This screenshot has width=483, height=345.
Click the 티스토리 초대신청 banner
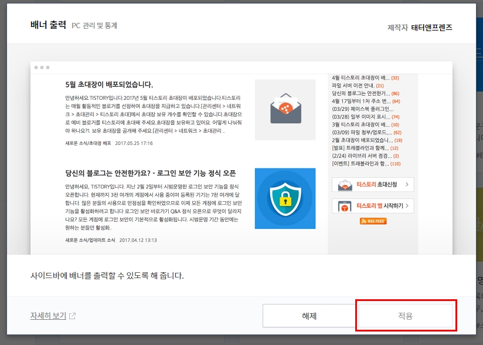click(x=373, y=185)
